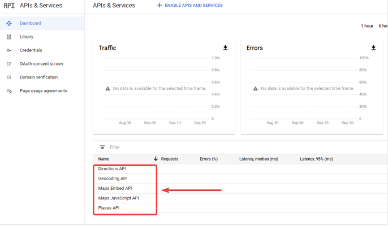
Task: Click the filter list icon
Action: 102,147
